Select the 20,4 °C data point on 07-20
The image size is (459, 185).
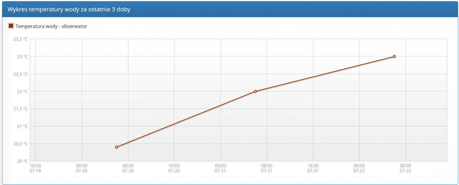(x=116, y=147)
